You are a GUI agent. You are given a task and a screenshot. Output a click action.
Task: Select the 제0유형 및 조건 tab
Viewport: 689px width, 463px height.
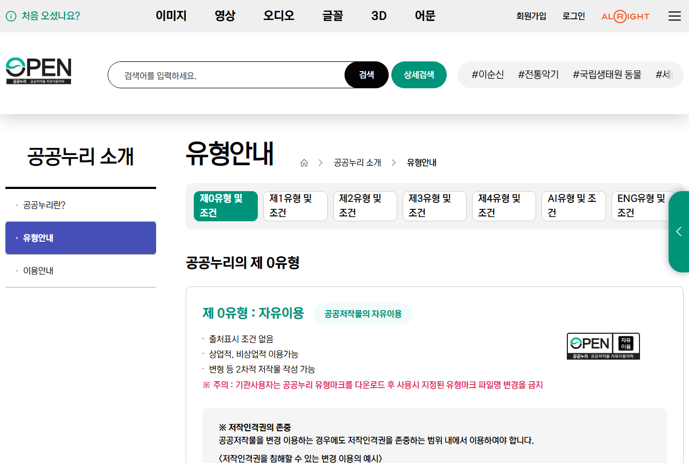pyautogui.click(x=226, y=206)
